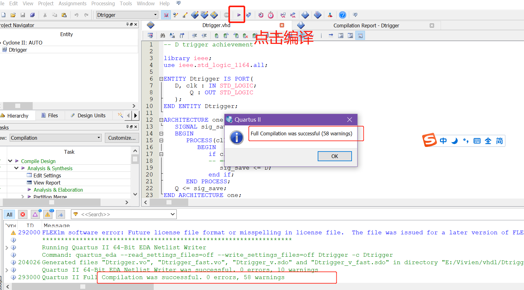Filter messages by error red X icon

(23, 214)
